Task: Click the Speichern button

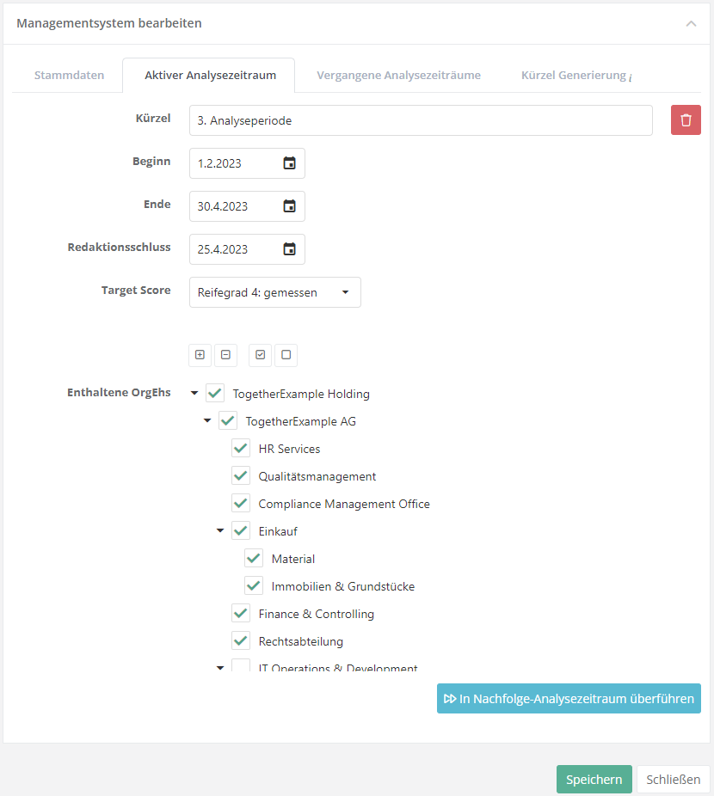Action: [594, 780]
